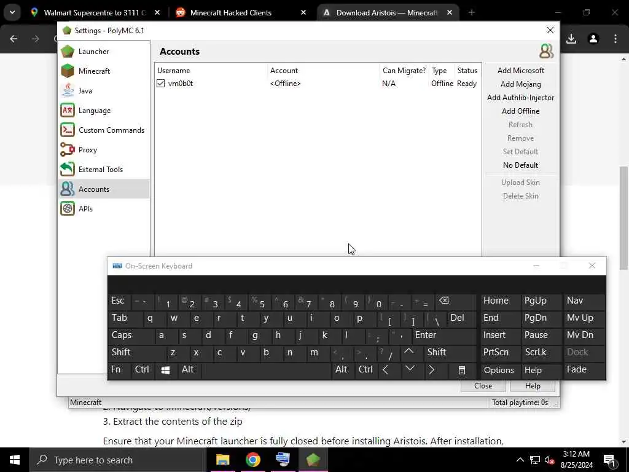Open File Explorer from taskbar

(x=222, y=460)
